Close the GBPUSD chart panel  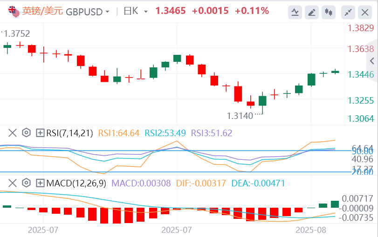coord(364,12)
